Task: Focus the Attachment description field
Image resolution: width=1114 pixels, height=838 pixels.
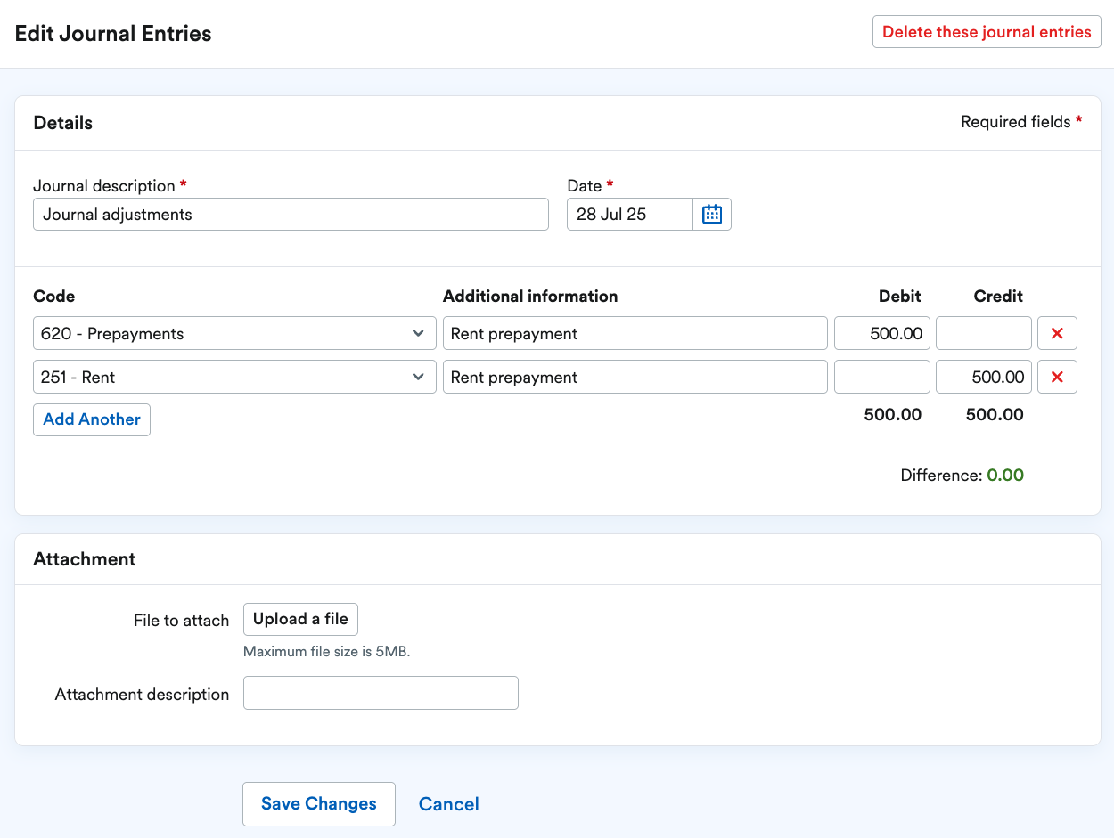Action: pyautogui.click(x=381, y=694)
